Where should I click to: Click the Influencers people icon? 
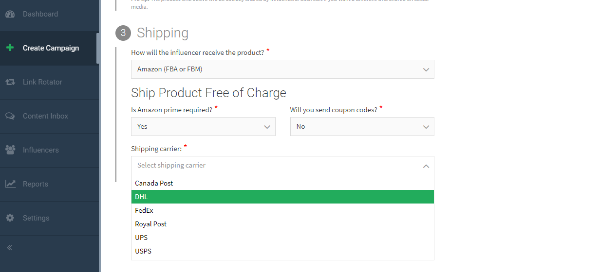click(10, 150)
